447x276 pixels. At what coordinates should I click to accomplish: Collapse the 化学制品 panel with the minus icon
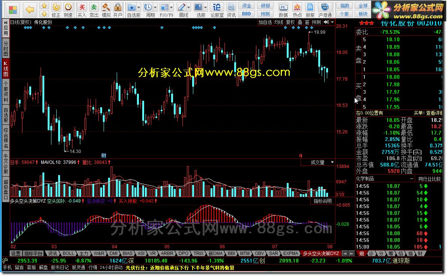(412, 179)
